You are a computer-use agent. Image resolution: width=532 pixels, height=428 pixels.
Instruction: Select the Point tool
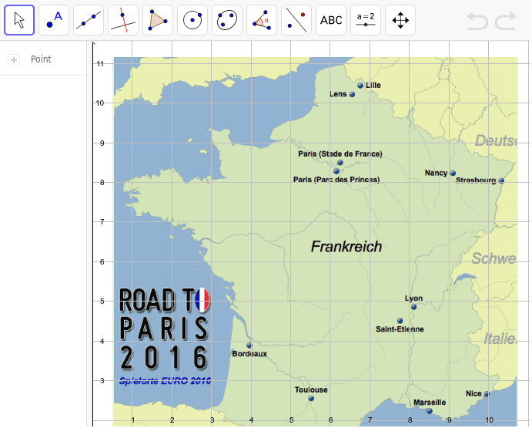pyautogui.click(x=54, y=20)
